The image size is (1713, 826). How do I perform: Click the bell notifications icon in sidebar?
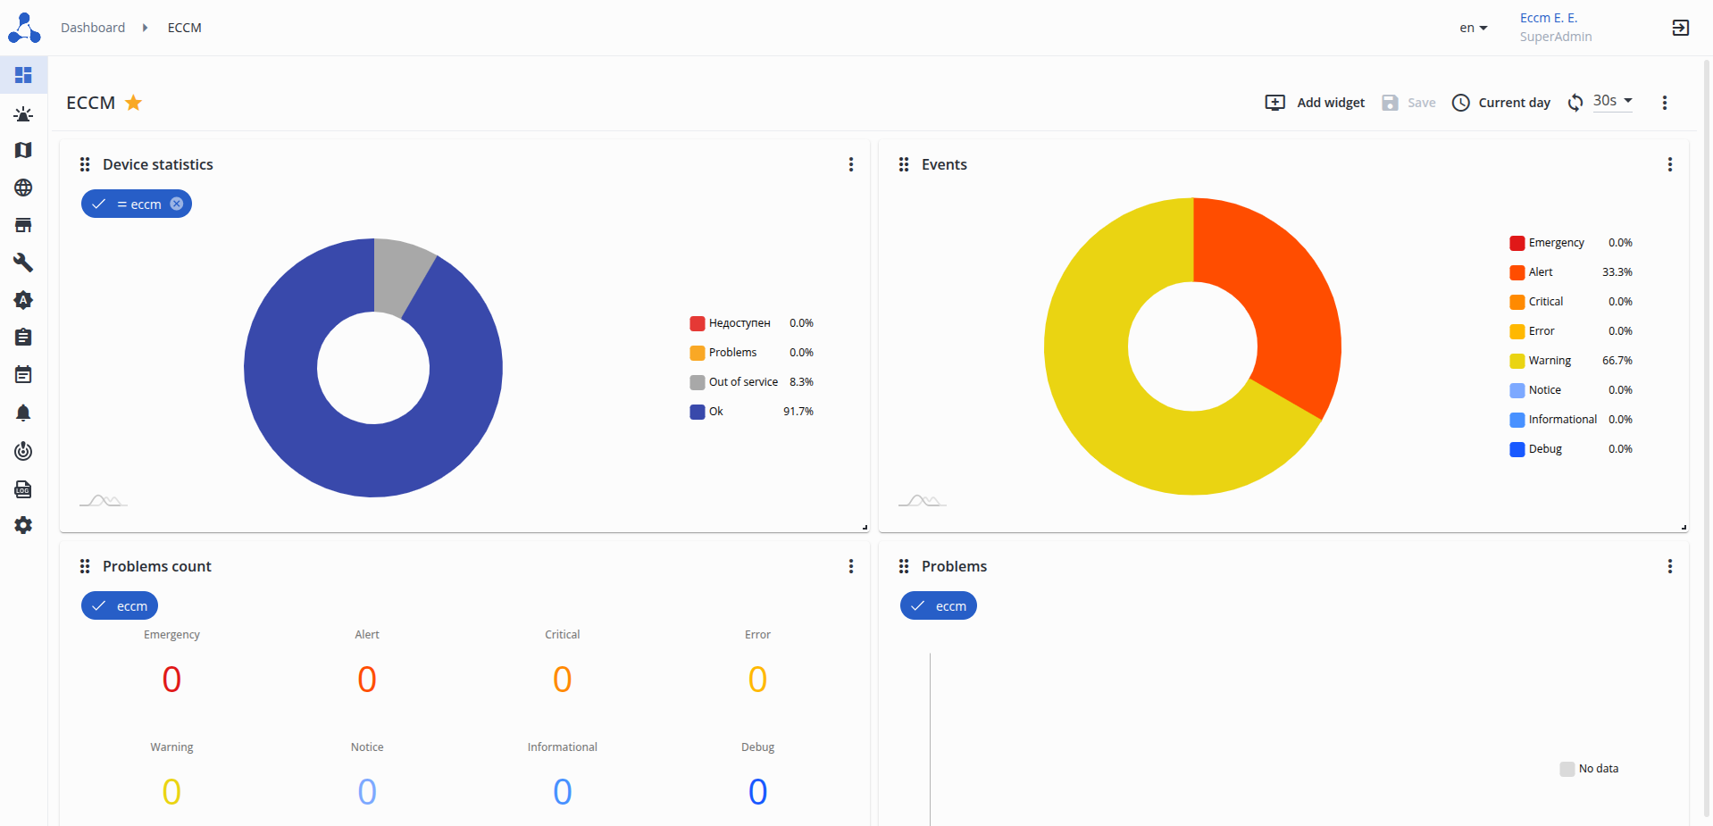click(x=23, y=413)
